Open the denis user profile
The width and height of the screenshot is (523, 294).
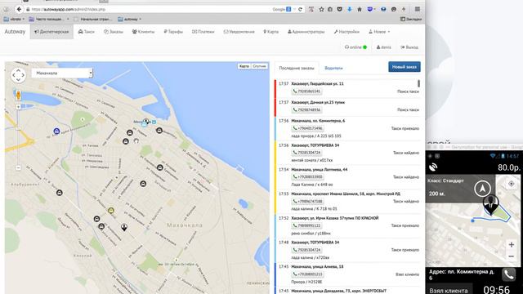[383, 47]
